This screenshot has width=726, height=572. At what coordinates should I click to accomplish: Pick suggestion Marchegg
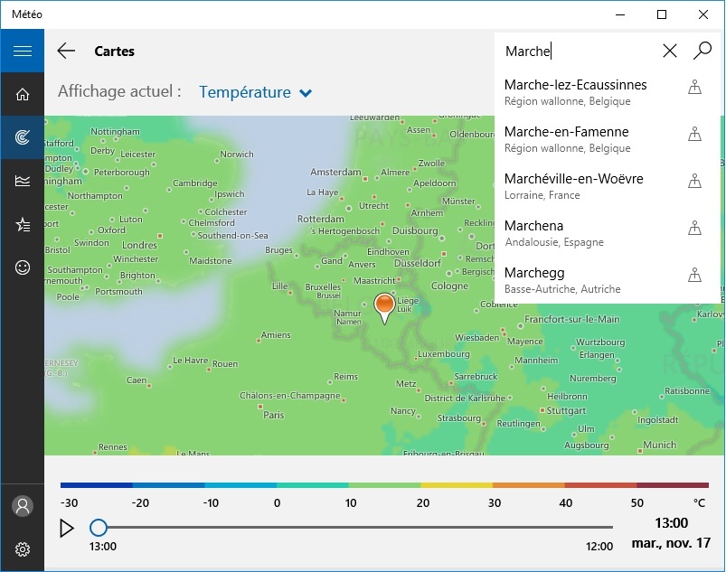point(608,280)
